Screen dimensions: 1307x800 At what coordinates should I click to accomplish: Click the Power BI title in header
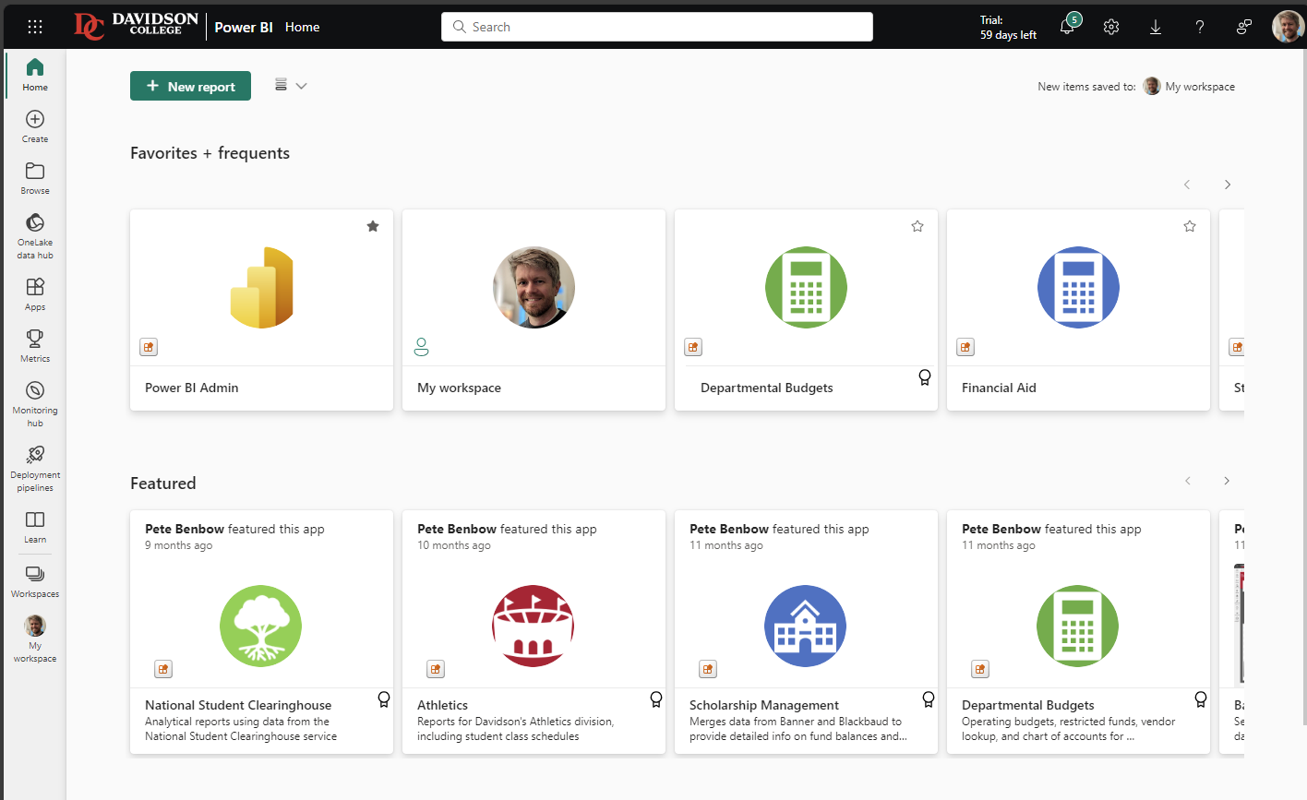click(244, 27)
